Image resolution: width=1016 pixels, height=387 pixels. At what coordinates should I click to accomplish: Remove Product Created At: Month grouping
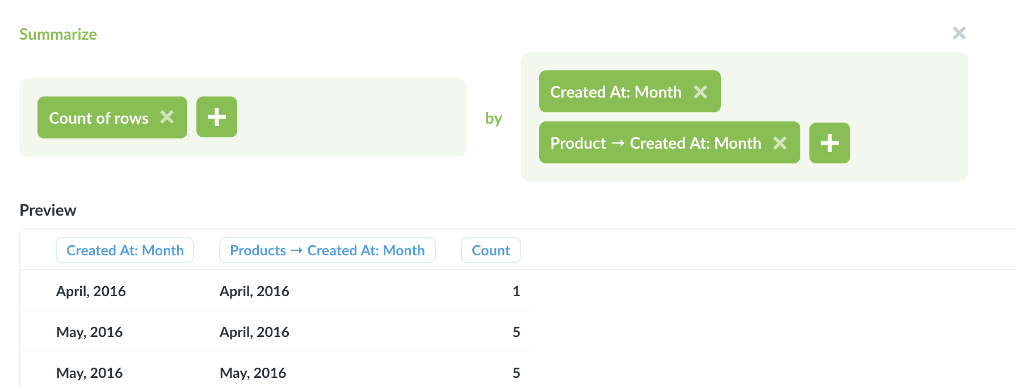(780, 142)
